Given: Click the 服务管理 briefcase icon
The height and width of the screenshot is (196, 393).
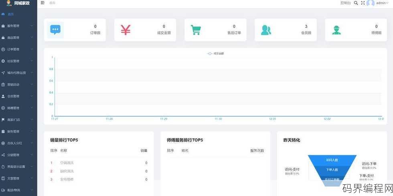Looking at the screenshot, I should pyautogui.click(x=3, y=26).
